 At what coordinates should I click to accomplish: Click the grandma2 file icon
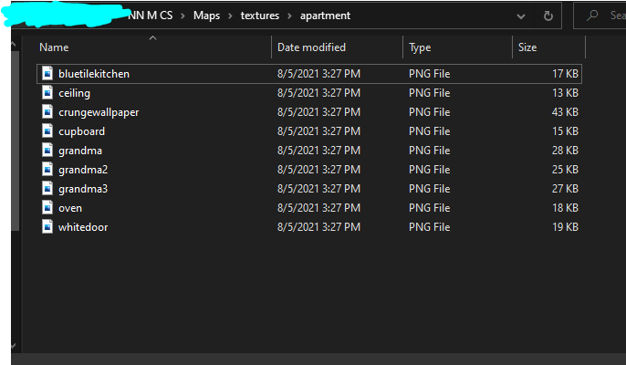pyautogui.click(x=48, y=170)
